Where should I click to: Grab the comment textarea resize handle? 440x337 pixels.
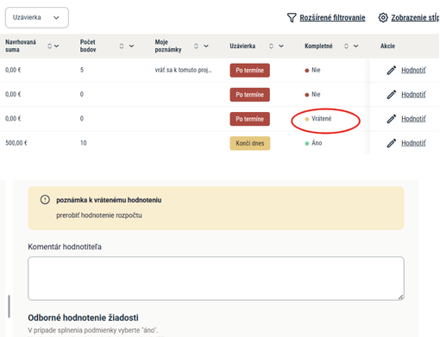[x=400, y=297]
